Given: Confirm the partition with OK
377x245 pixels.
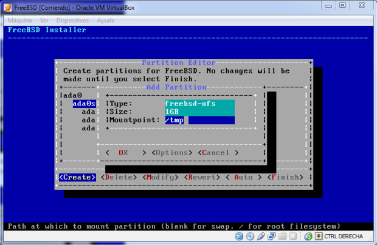Looking at the screenshot, I should pos(125,153).
